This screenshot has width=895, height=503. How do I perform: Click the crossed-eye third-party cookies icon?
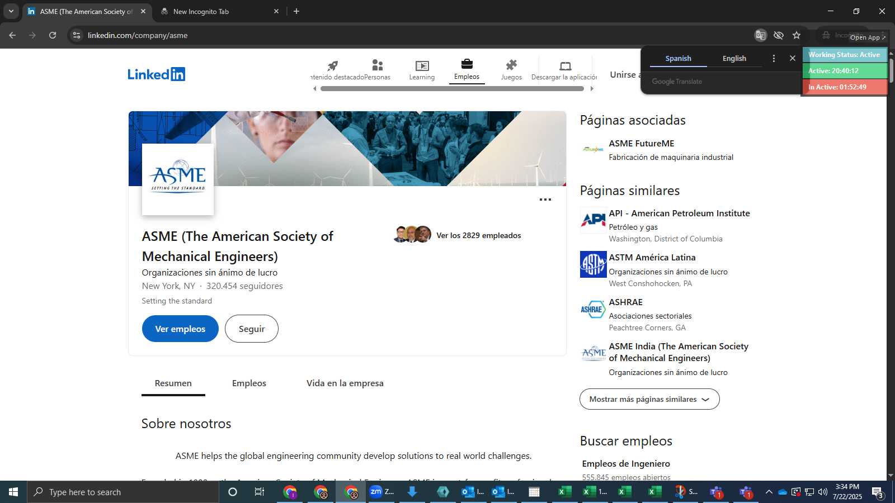click(779, 35)
